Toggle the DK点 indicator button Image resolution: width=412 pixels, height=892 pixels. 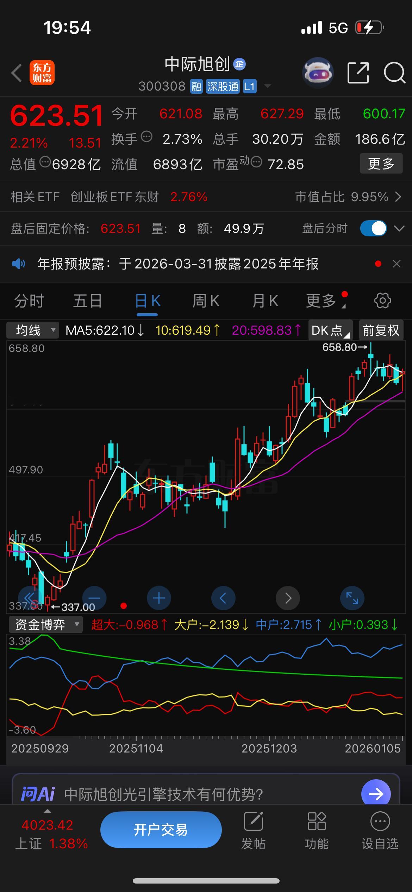[x=330, y=330]
